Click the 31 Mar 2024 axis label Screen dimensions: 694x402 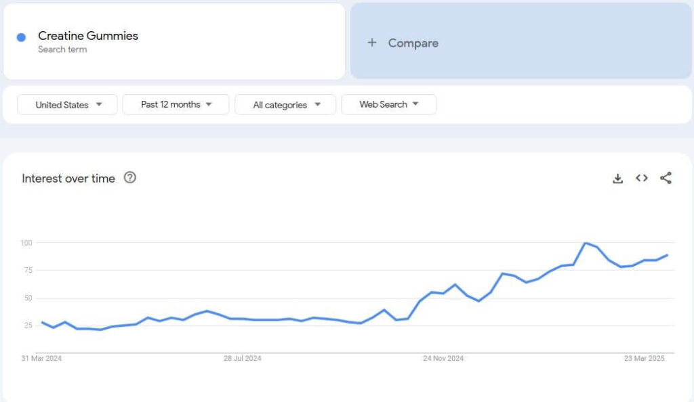41,359
